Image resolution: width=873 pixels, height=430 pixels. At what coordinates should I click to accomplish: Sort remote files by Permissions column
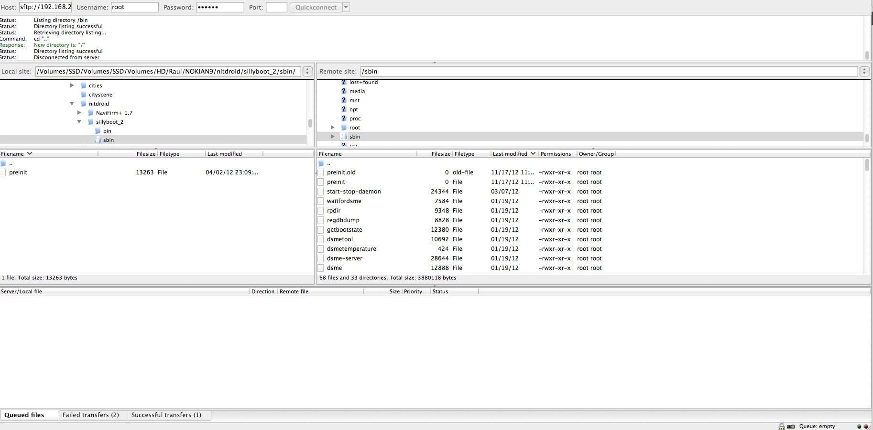point(556,154)
